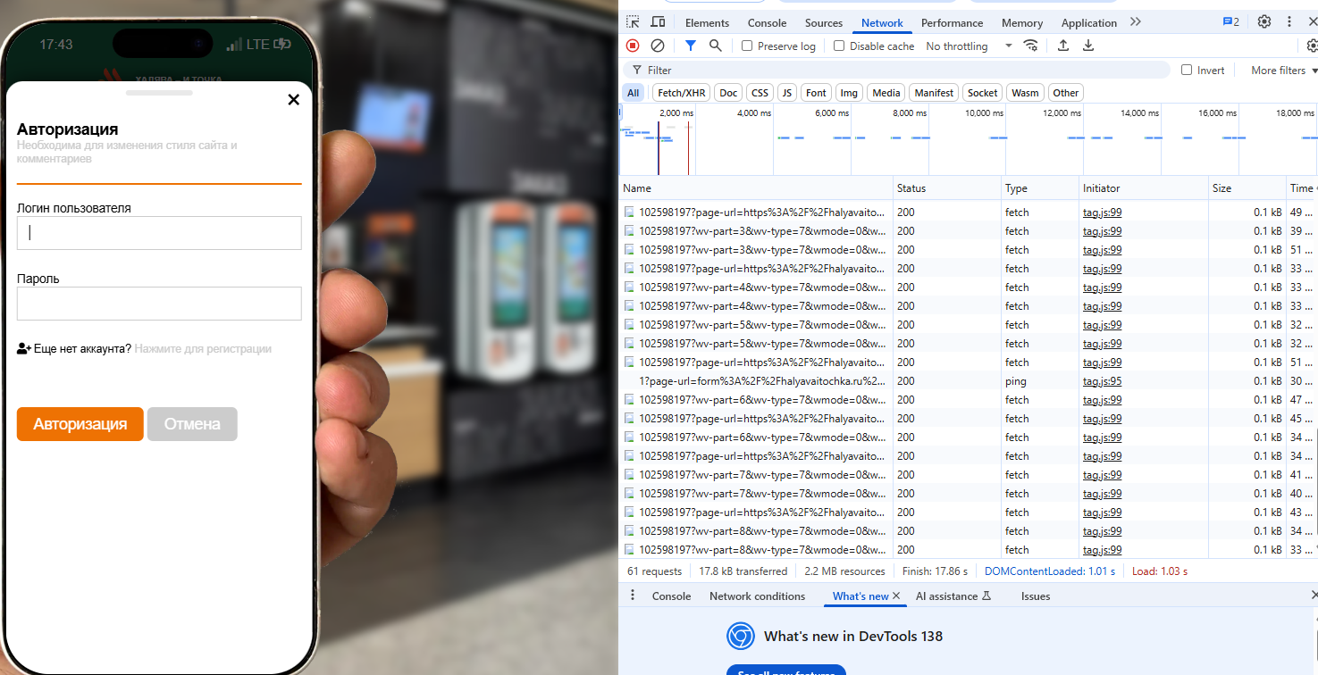Filter requests by Doc type
This screenshot has width=1318, height=675.
click(729, 93)
